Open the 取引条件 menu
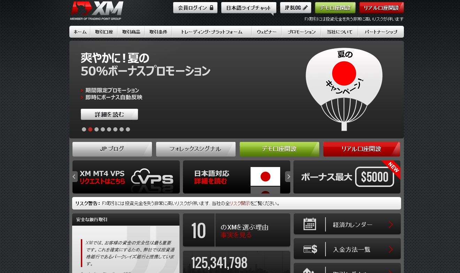The image size is (460, 273). point(158,32)
